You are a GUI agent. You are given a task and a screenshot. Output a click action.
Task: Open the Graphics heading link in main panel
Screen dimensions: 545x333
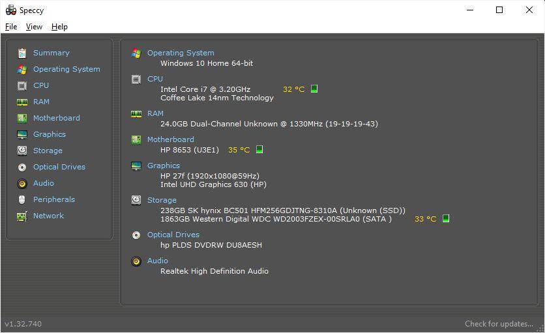164,166
